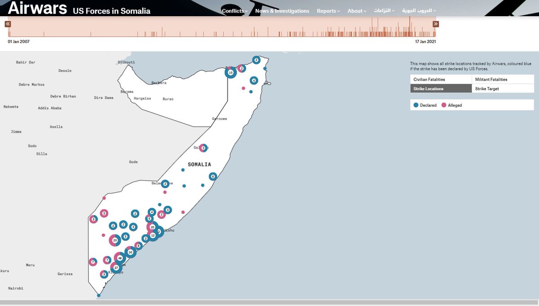Select the strike cluster marked 37 near Kismayo
The width and height of the screenshot is (539, 306).
tap(116, 267)
